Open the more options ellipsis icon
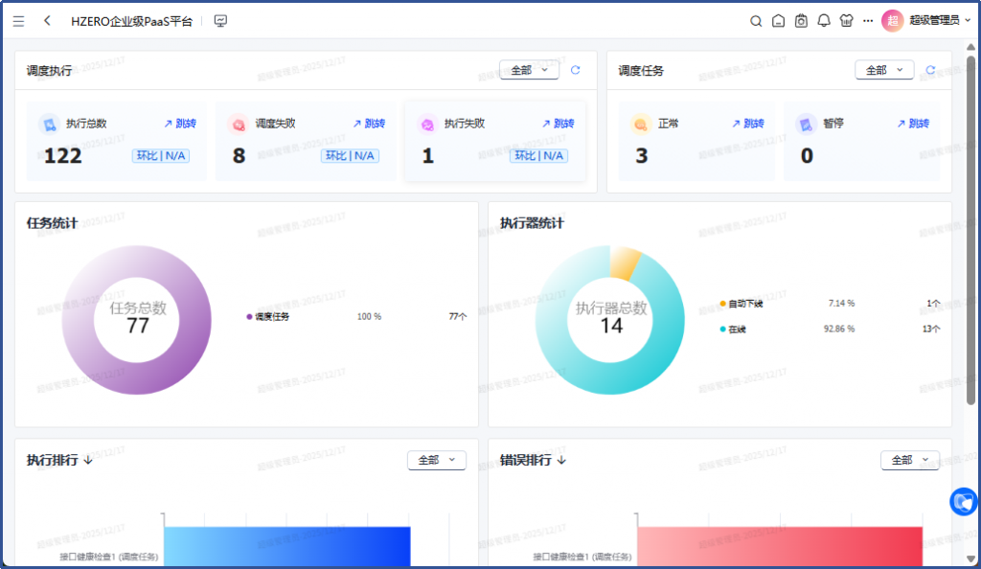 pyautogui.click(x=868, y=21)
